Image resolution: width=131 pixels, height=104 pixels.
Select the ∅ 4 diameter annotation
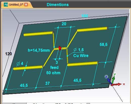[20, 64]
